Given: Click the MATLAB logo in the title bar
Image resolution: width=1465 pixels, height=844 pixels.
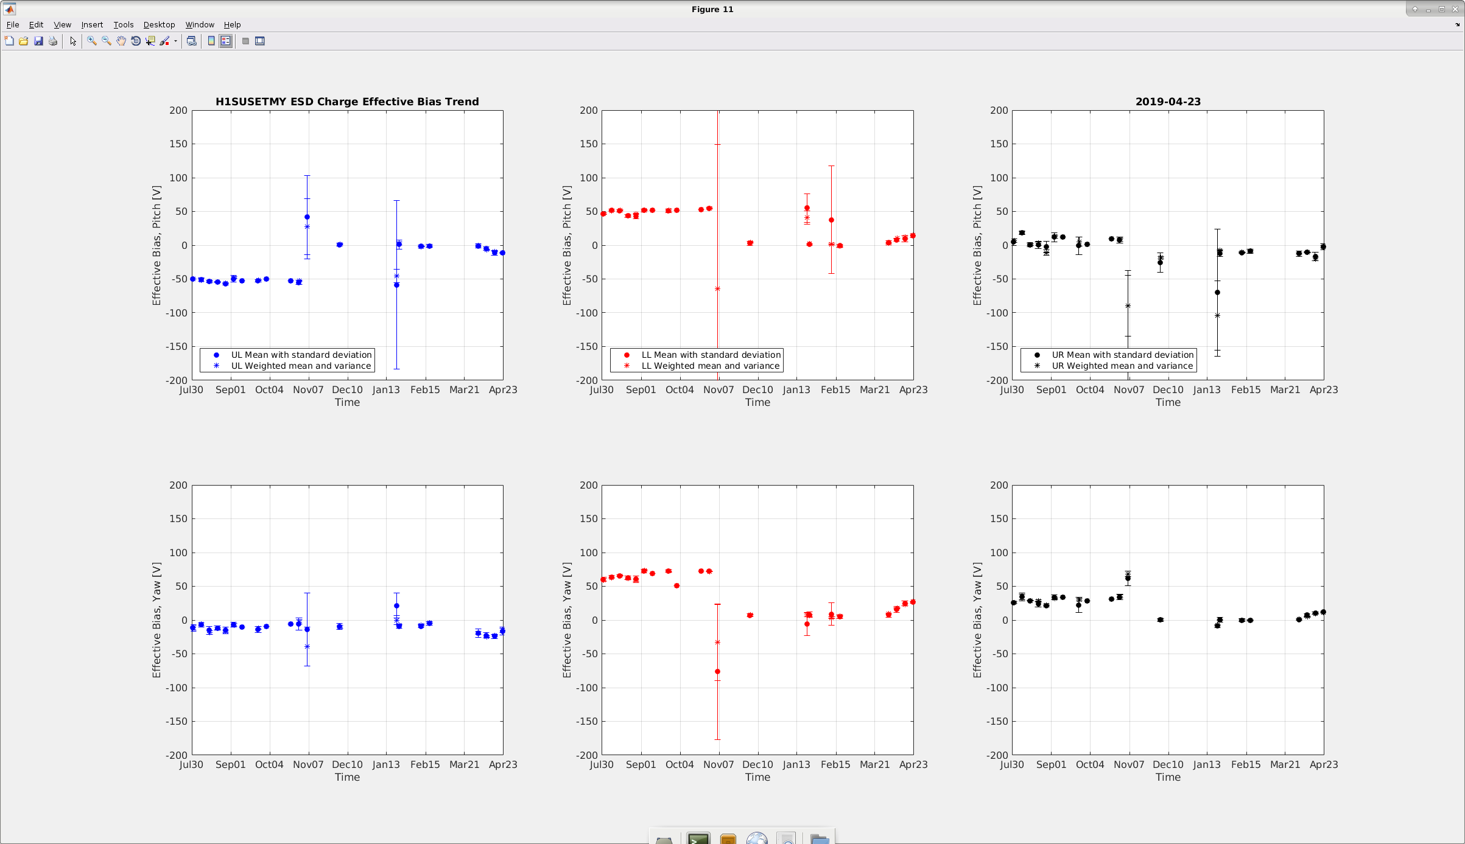Looking at the screenshot, I should point(9,9).
